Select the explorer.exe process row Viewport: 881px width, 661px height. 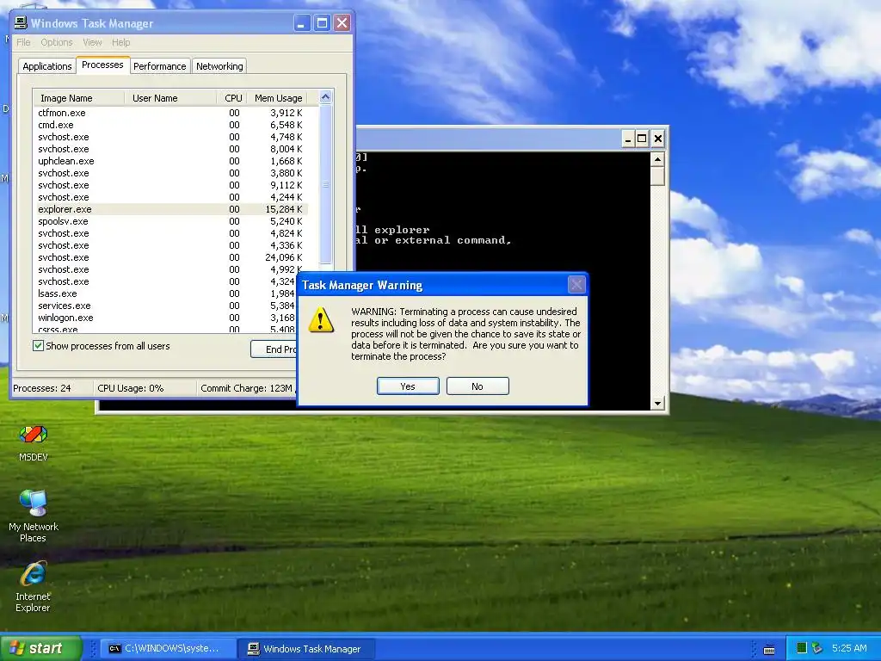170,209
